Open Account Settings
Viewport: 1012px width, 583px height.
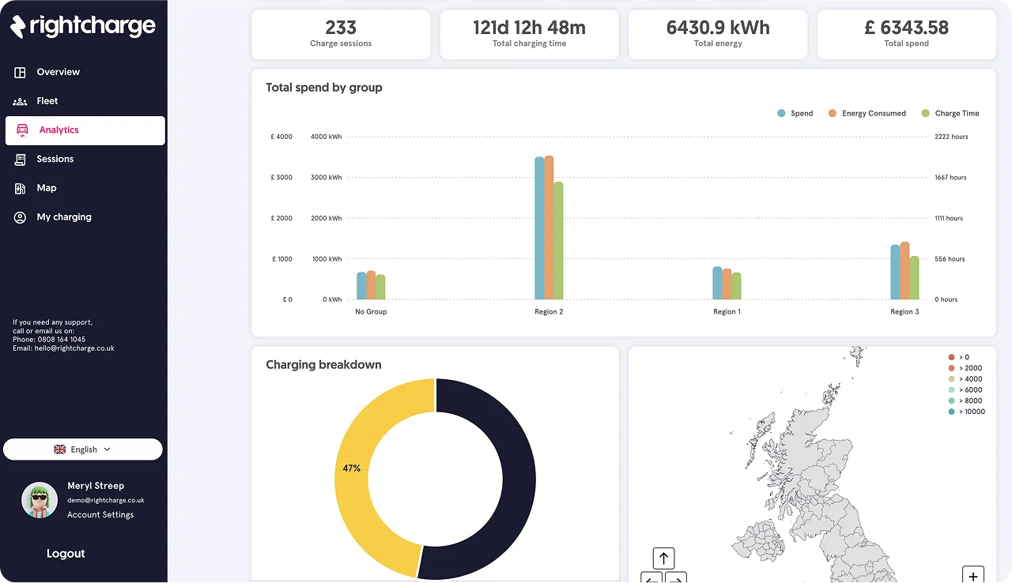click(100, 514)
